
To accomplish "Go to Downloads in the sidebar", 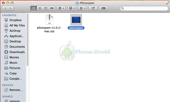I will 17,52.
